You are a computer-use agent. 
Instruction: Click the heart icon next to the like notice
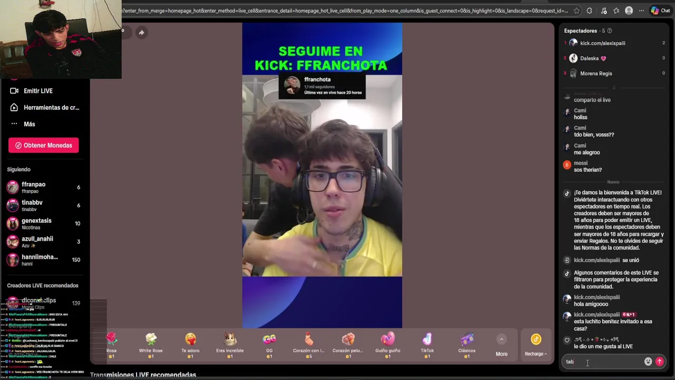pyautogui.click(x=567, y=340)
